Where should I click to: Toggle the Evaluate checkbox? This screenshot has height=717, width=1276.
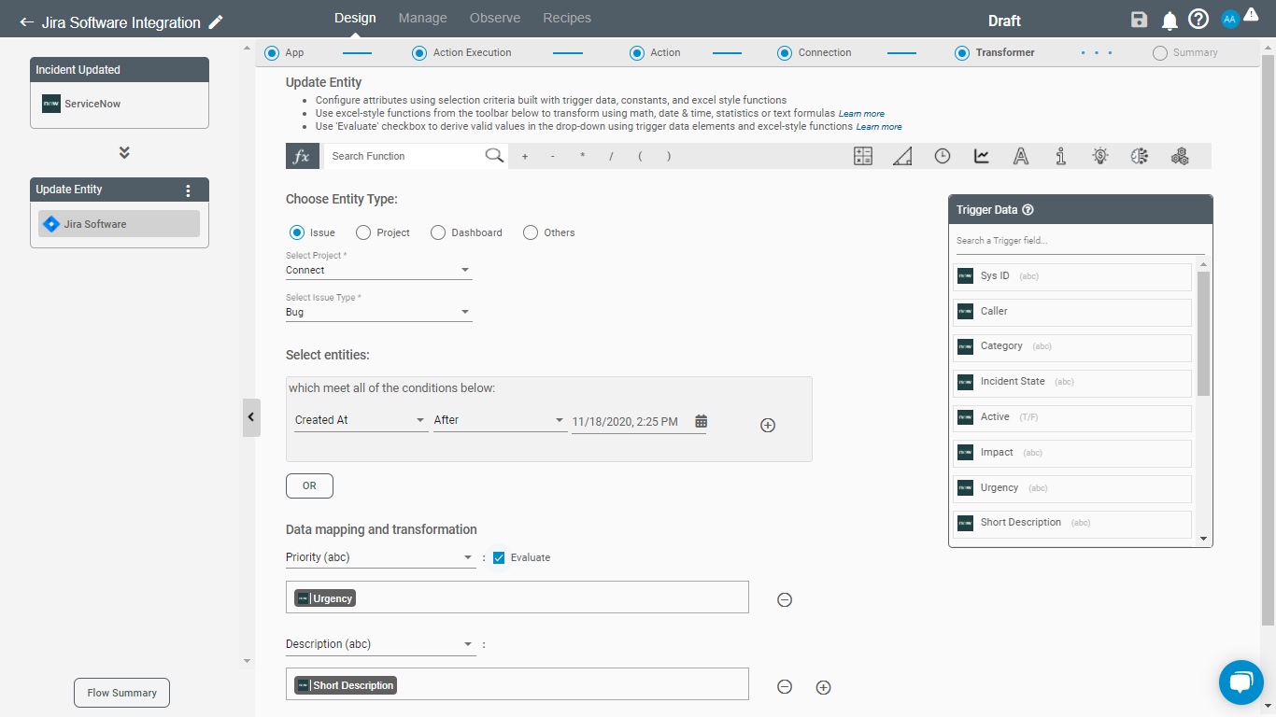499,557
